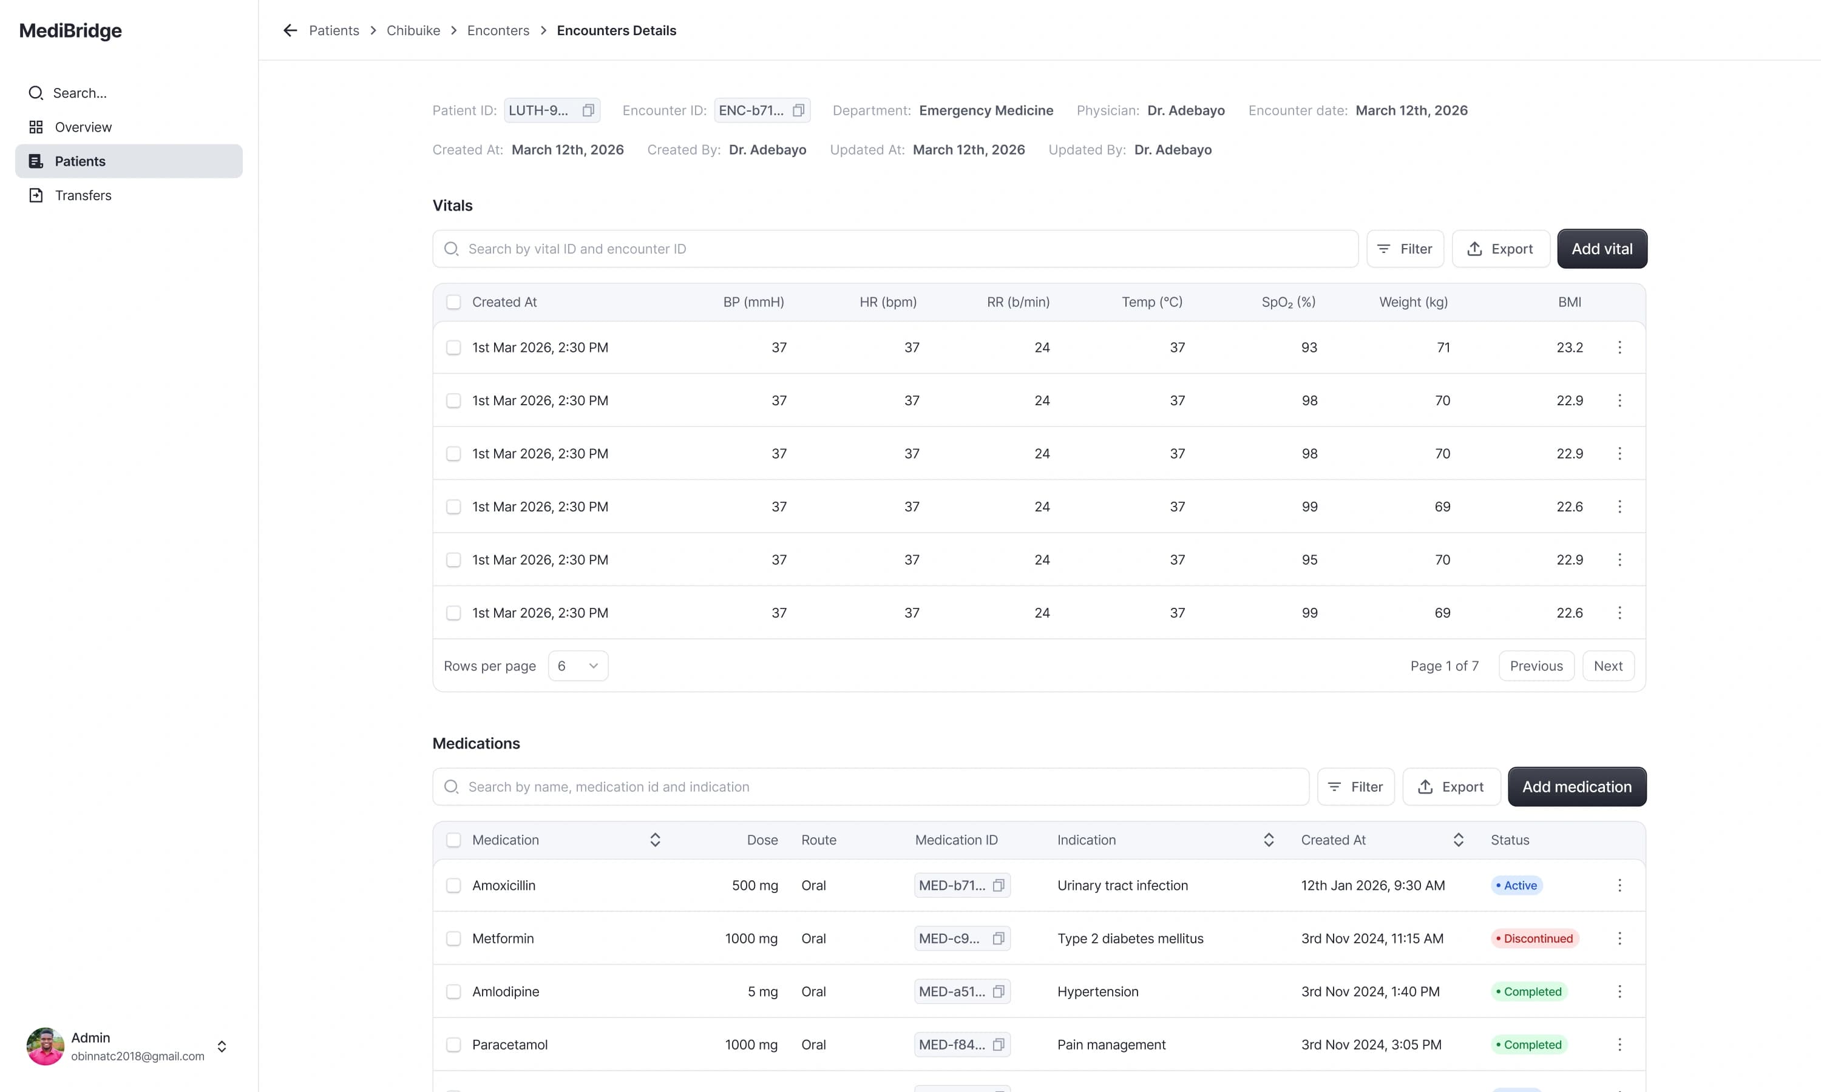Export the medications table
This screenshot has width=1821, height=1092.
point(1451,787)
